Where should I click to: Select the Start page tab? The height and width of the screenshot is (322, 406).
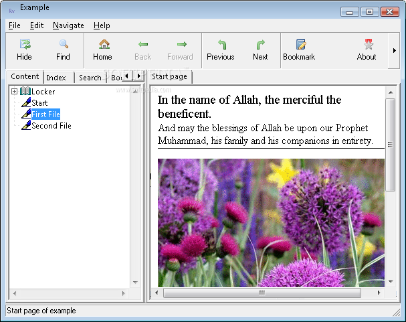pos(169,76)
